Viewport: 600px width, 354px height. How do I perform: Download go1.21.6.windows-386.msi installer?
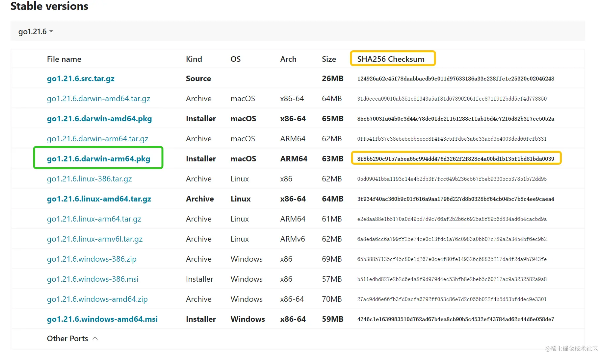pyautogui.click(x=92, y=279)
